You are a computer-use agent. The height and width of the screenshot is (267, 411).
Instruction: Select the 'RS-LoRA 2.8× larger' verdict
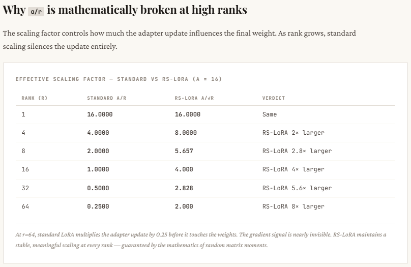[297, 151]
